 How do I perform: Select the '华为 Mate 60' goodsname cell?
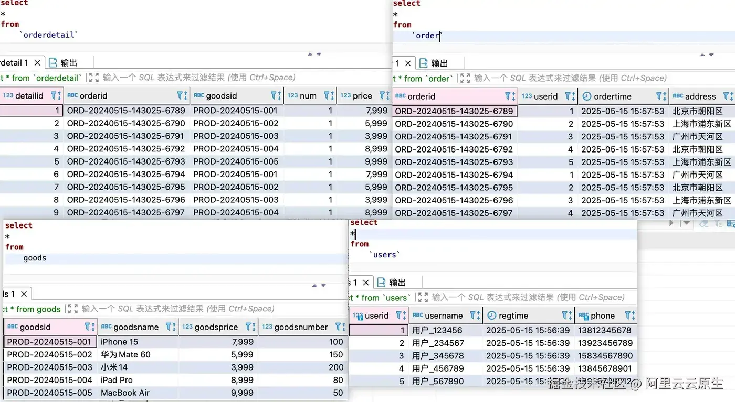138,354
